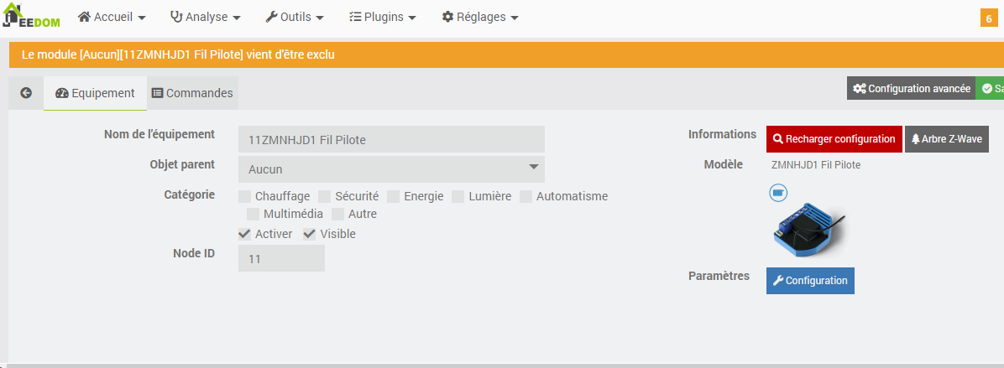Click the Node ID input field
Viewport: 1004px width, 368px height.
pyautogui.click(x=281, y=258)
